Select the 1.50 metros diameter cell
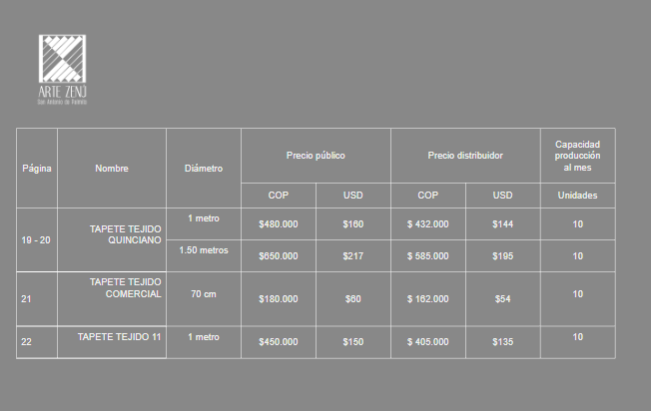 [204, 256]
